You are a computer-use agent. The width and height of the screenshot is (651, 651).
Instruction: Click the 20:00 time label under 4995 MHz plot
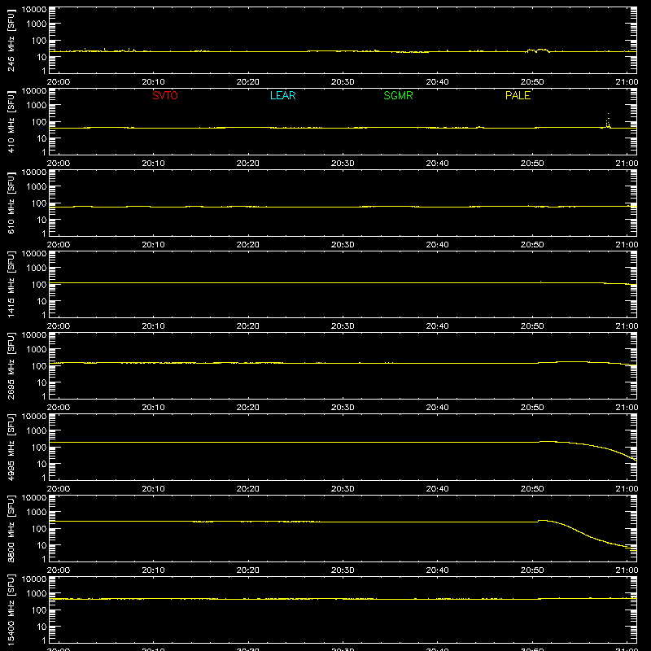pyautogui.click(x=59, y=489)
